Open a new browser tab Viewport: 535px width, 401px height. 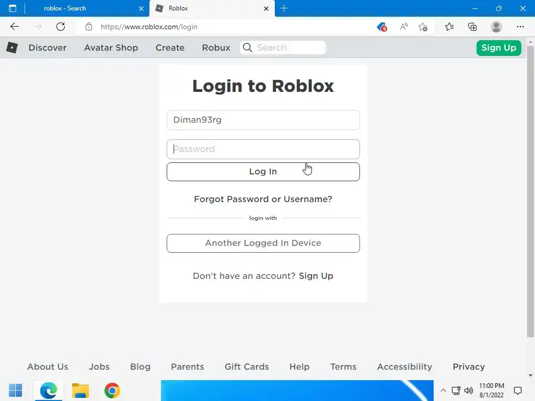[284, 8]
